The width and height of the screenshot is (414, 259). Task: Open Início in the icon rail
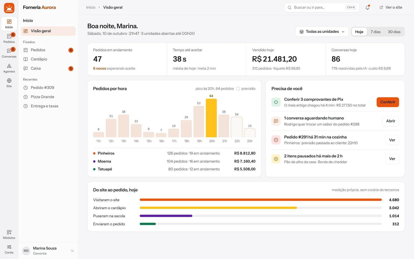click(9, 24)
